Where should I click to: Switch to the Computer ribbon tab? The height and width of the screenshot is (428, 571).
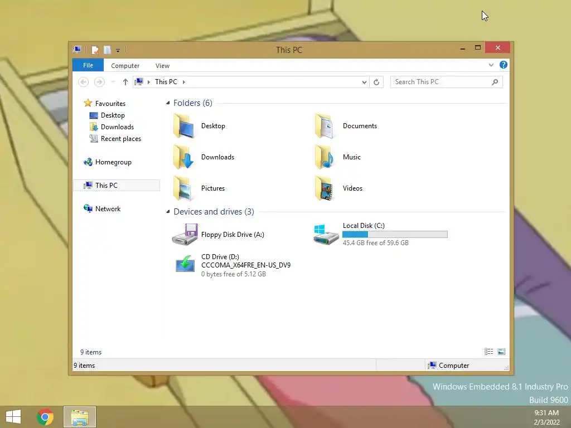(x=125, y=66)
